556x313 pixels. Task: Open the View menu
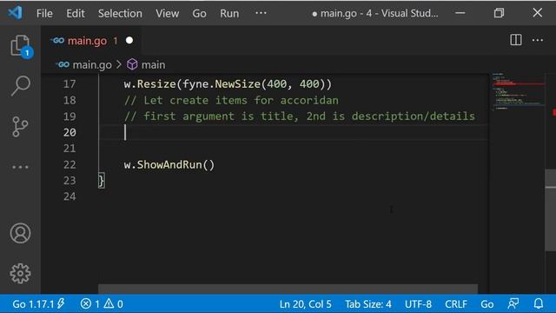[x=167, y=14]
